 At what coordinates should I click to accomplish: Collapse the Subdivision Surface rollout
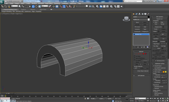(x=159, y=64)
